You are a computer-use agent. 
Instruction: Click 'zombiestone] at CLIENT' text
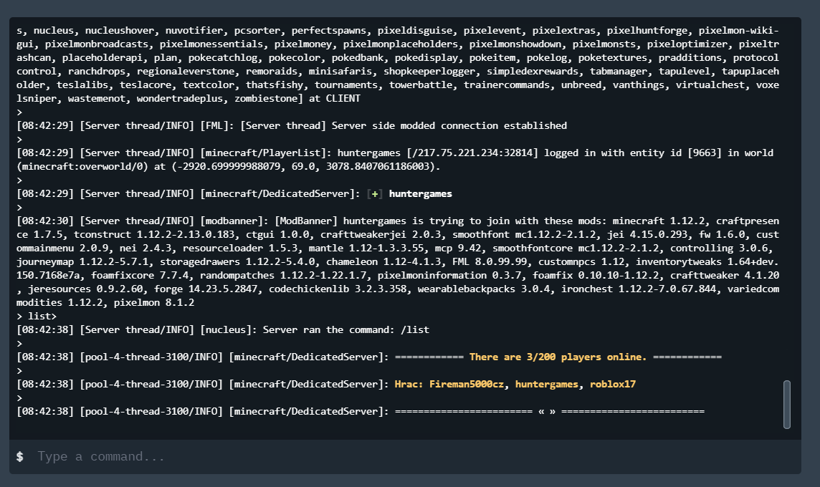pos(297,98)
